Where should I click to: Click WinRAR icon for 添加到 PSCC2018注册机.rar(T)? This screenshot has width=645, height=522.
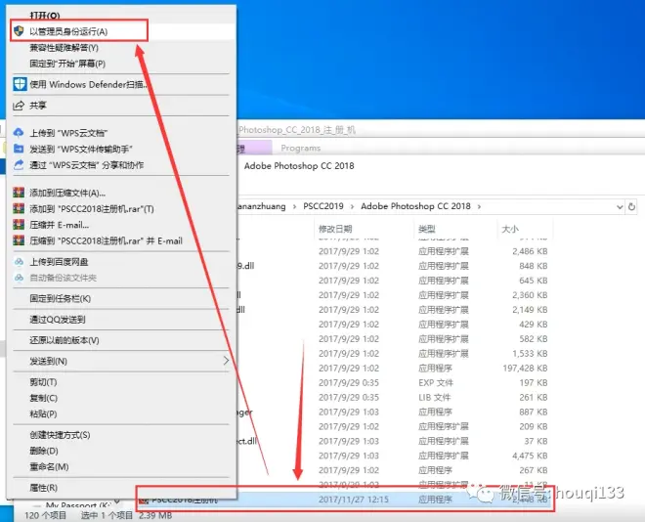click(19, 208)
